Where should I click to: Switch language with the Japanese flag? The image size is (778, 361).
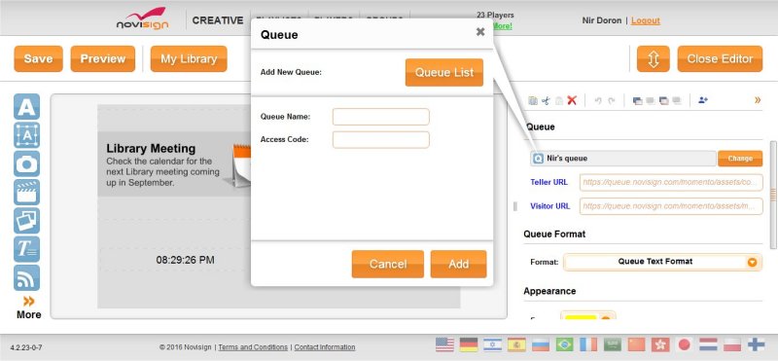(x=685, y=344)
